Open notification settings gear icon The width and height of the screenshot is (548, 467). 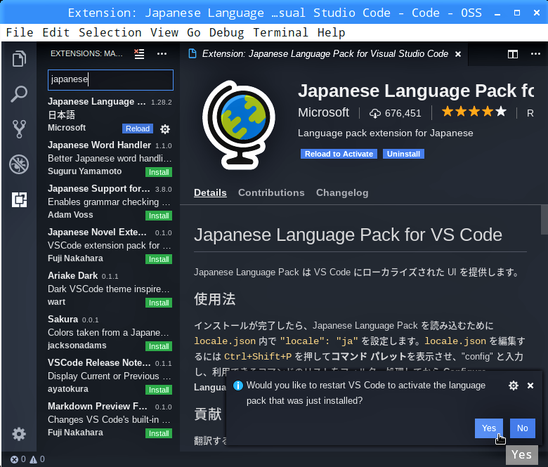[x=514, y=386]
